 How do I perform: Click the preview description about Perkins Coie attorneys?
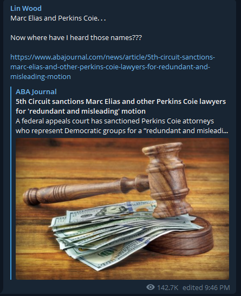click(122, 126)
